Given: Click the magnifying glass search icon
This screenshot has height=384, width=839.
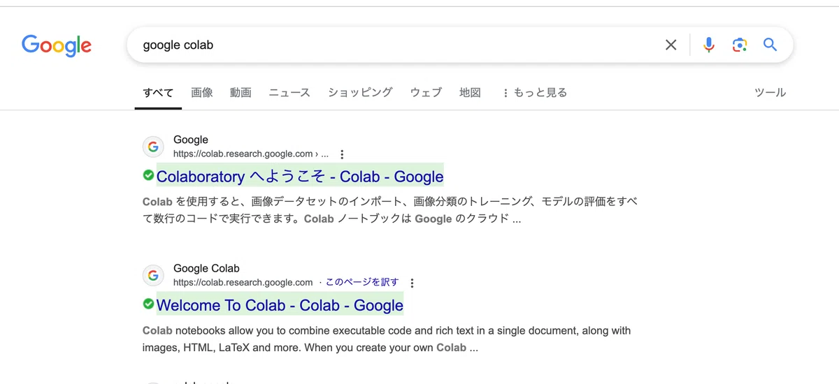Looking at the screenshot, I should tap(770, 45).
